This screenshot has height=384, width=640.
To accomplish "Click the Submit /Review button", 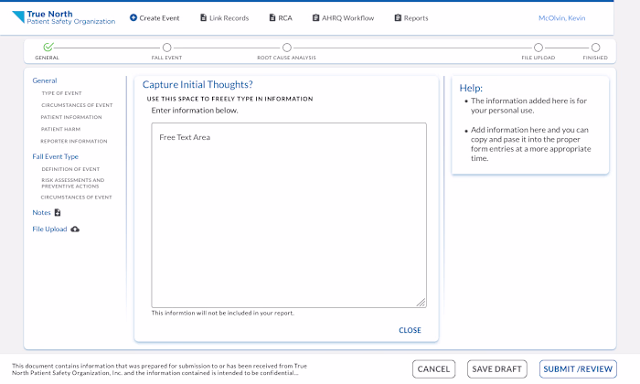I will click(x=578, y=368).
